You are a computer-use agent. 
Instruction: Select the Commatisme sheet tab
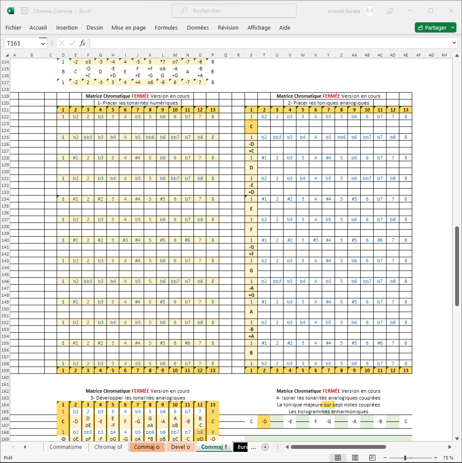point(65,447)
